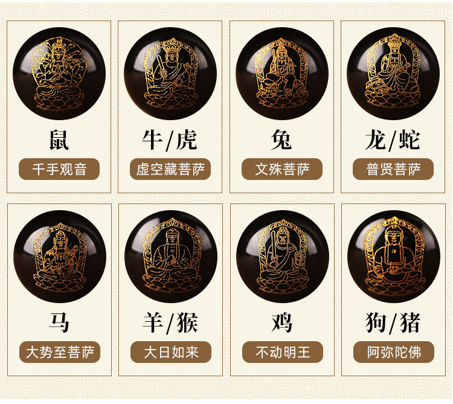This screenshot has width=453, height=404.
Task: Click the 千手观音 label button
Action: 59,169
